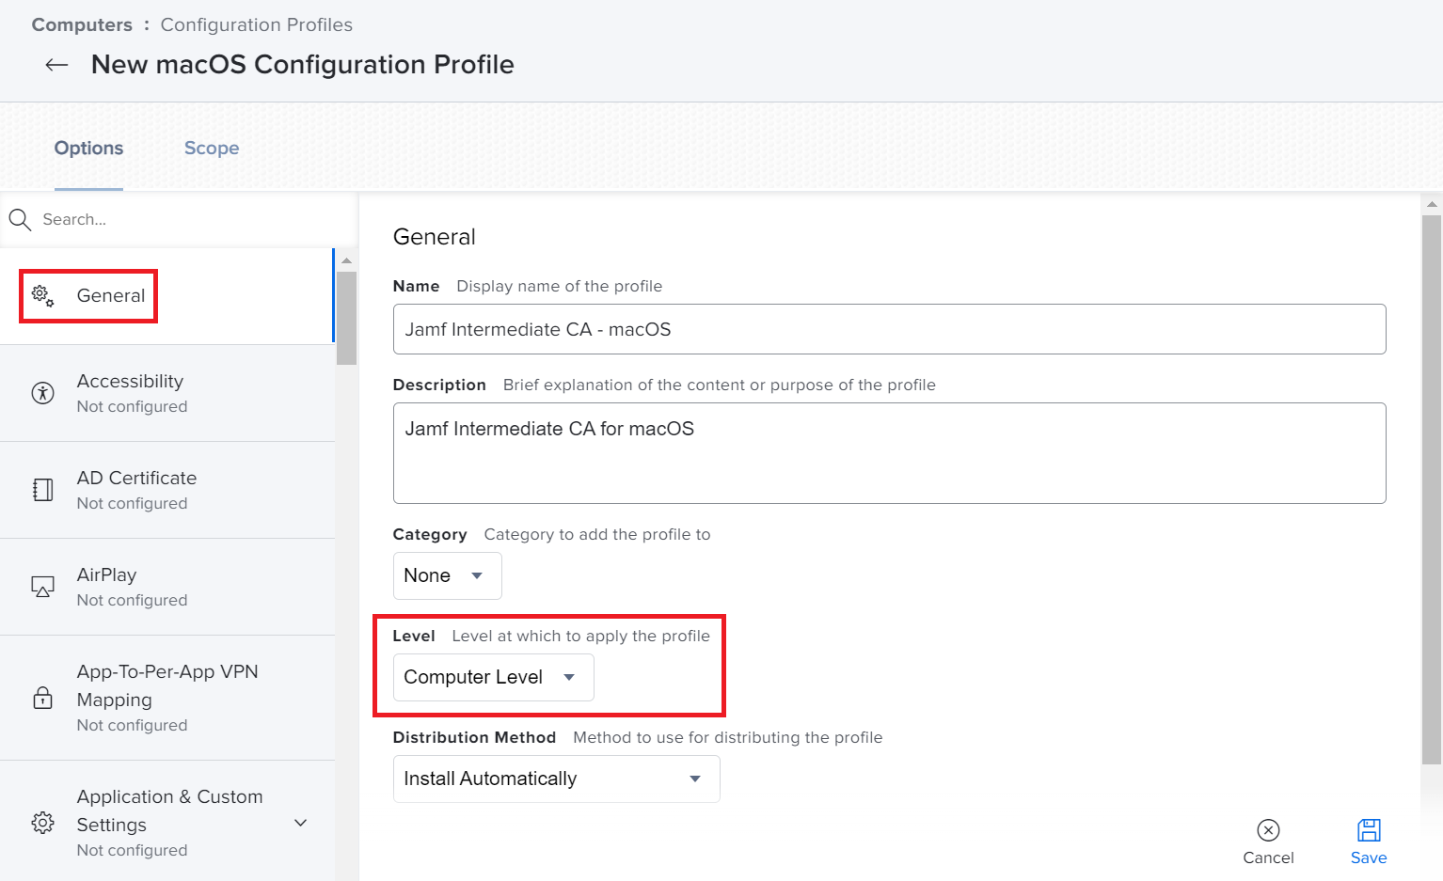Click the Cancel button label
Viewport: 1443px width, 881px height.
point(1268,857)
